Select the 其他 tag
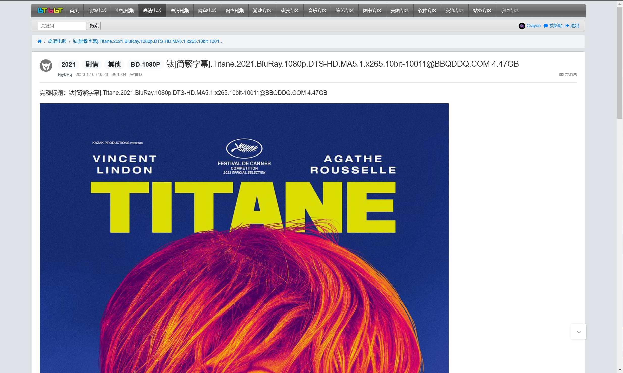Screen dimensions: 623x373 pos(114,64)
